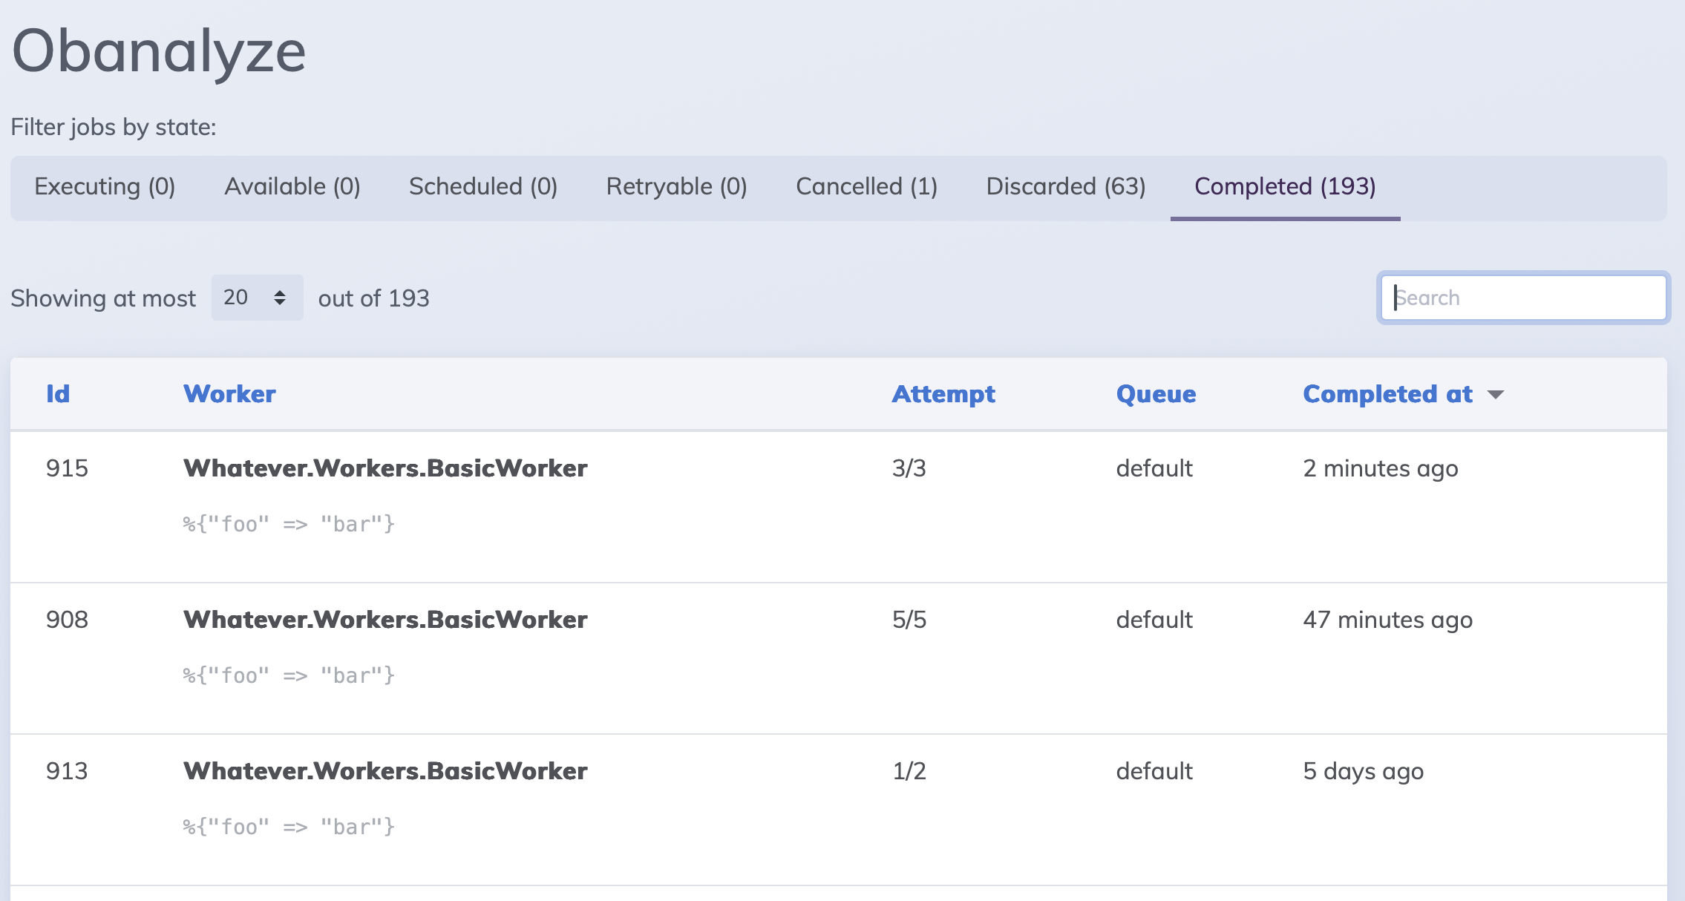Click the Completed at sort arrow icon

[1496, 395]
